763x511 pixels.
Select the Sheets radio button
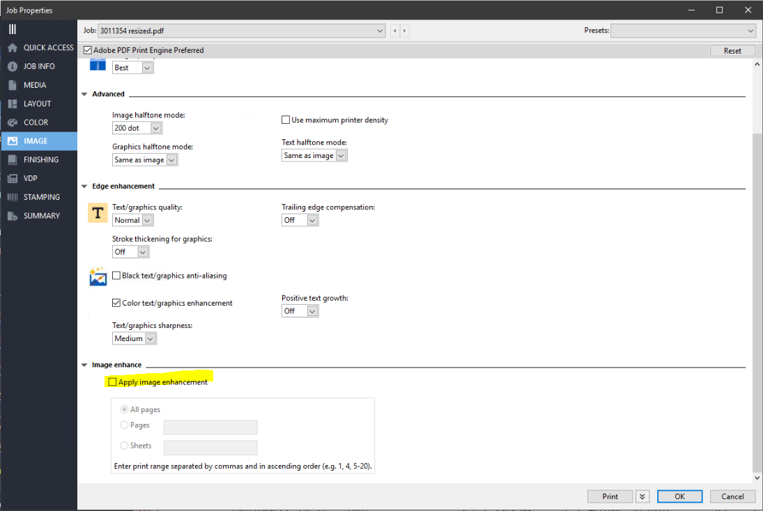(x=124, y=446)
